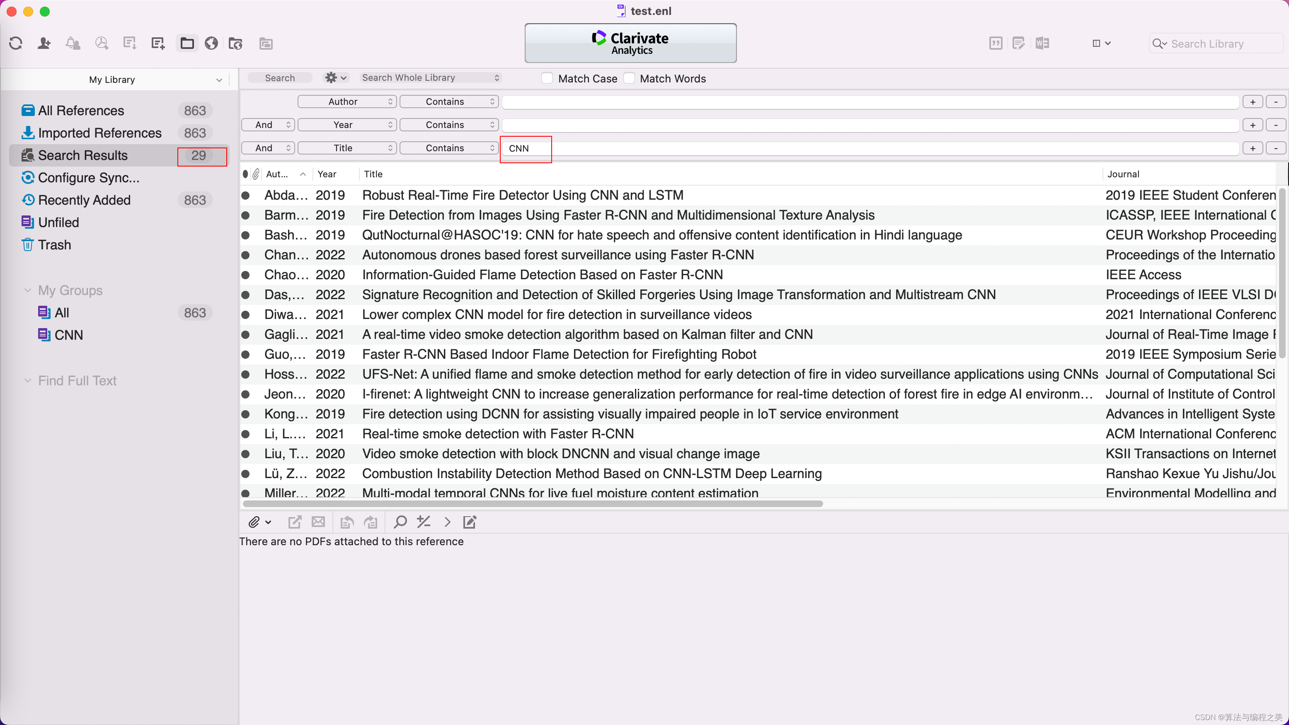This screenshot has width=1289, height=725.
Task: Click the share library person-plus icon
Action: [x=44, y=43]
